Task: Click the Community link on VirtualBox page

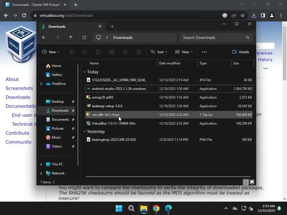Action: click(x=18, y=142)
